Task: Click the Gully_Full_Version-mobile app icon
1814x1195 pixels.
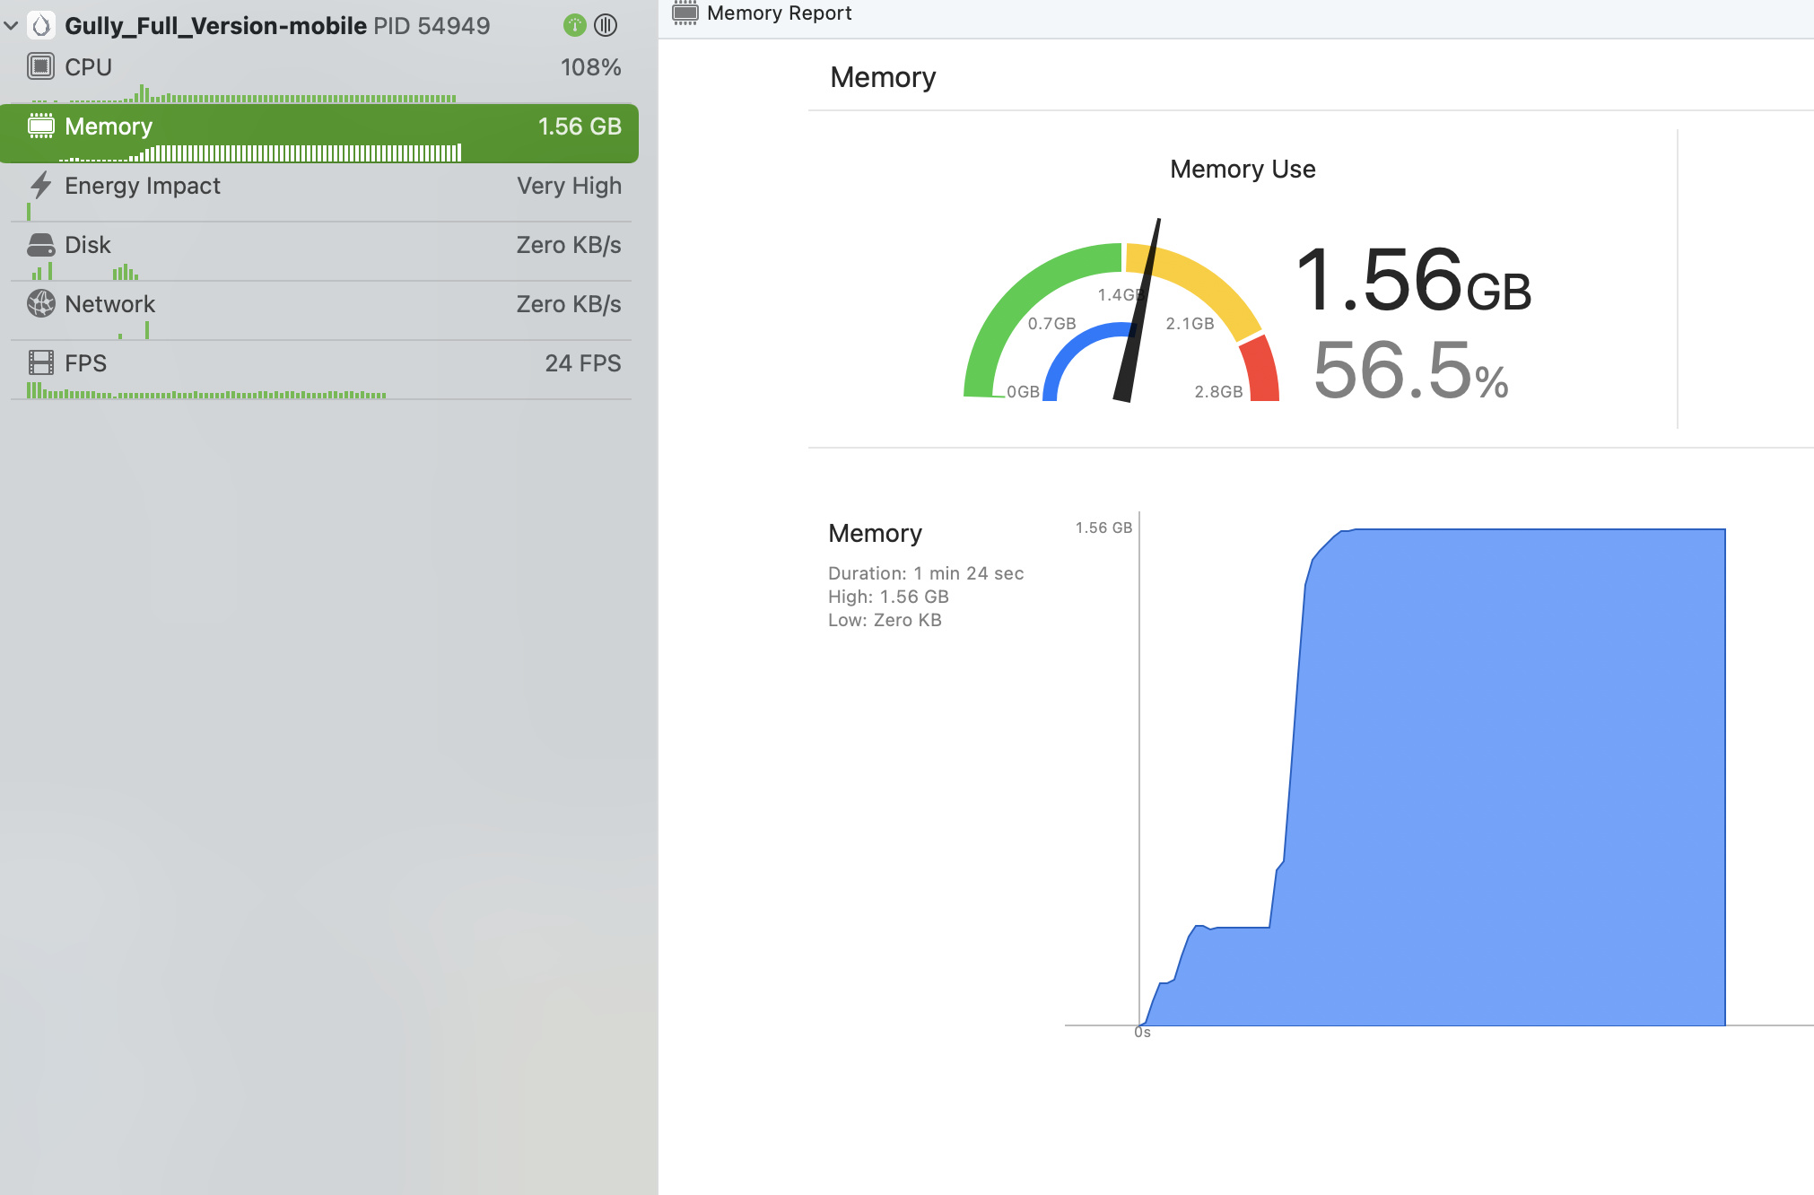Action: (x=41, y=25)
